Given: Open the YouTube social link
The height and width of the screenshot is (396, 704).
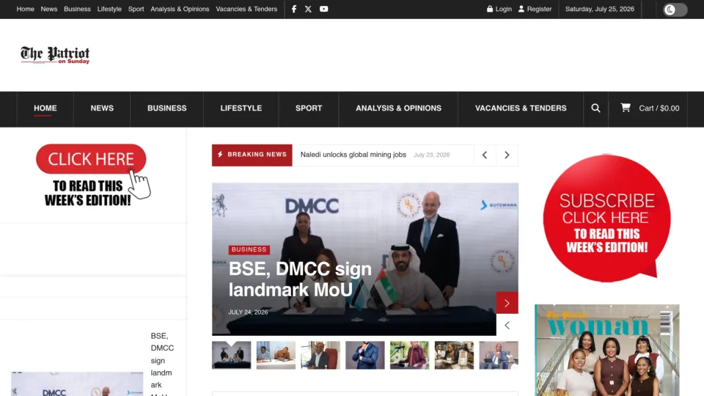Looking at the screenshot, I should click(x=323, y=9).
